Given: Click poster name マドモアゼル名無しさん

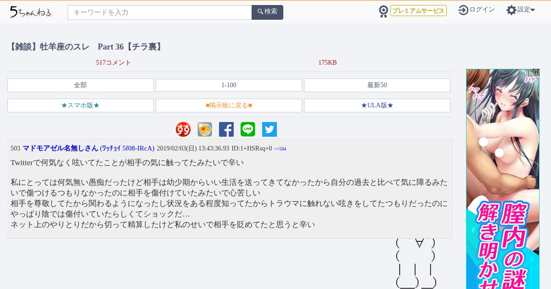Looking at the screenshot, I should 60,148.
